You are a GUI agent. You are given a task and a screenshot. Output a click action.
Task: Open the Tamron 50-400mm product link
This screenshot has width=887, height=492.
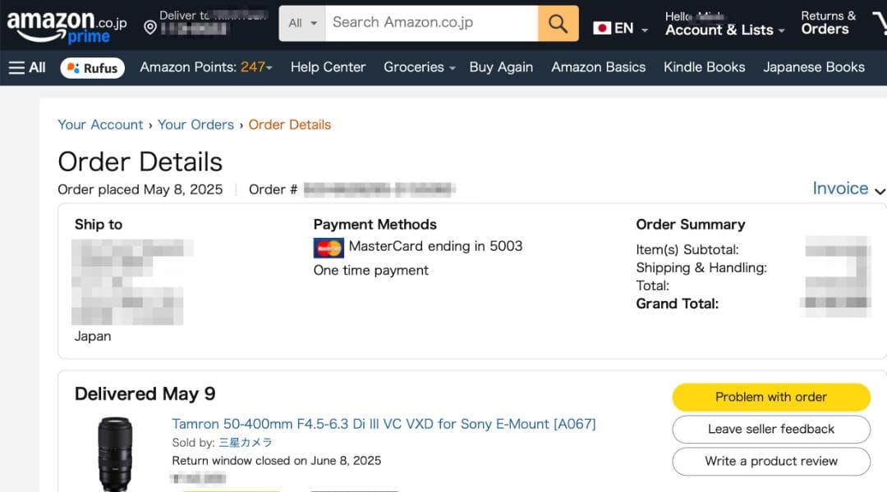[384, 424]
